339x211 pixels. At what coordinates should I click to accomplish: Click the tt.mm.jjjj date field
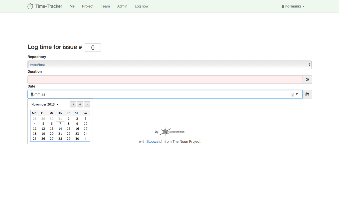(165, 94)
